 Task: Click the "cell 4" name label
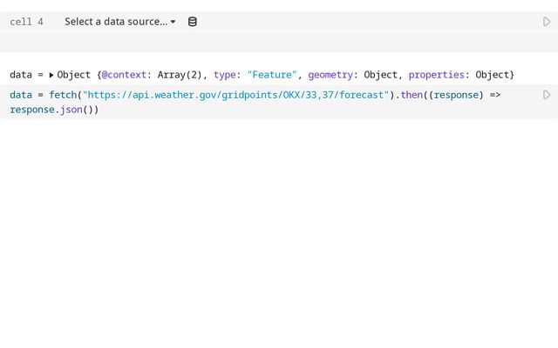click(x=26, y=22)
